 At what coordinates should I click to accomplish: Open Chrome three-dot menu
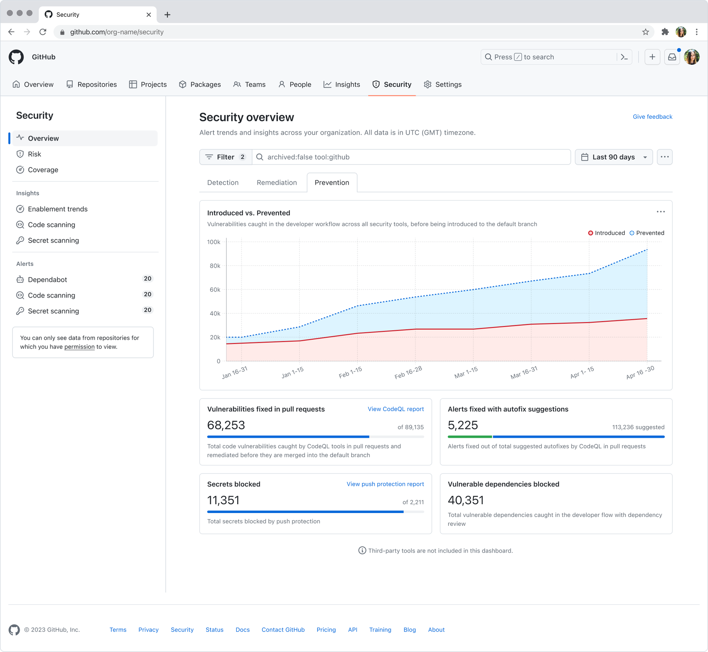696,32
